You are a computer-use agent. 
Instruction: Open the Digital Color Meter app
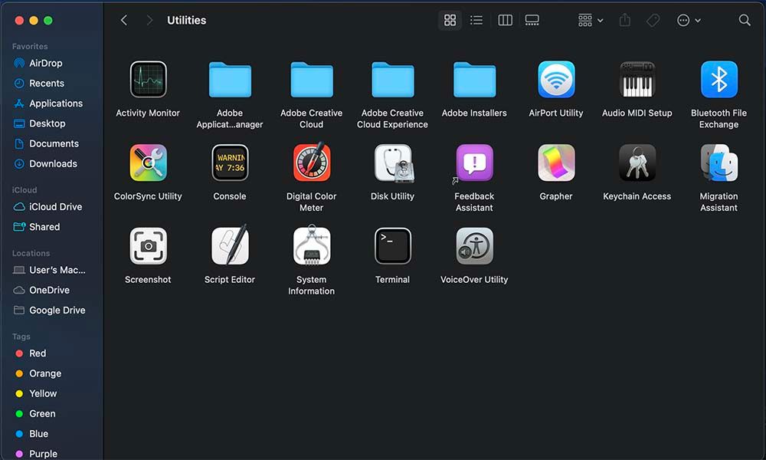point(311,163)
